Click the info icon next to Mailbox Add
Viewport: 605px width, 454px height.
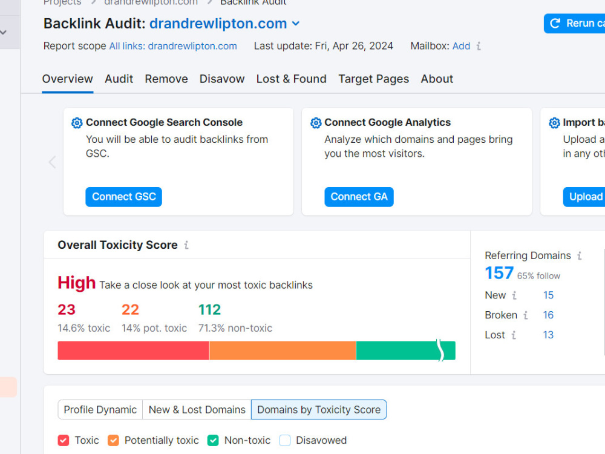[479, 47]
